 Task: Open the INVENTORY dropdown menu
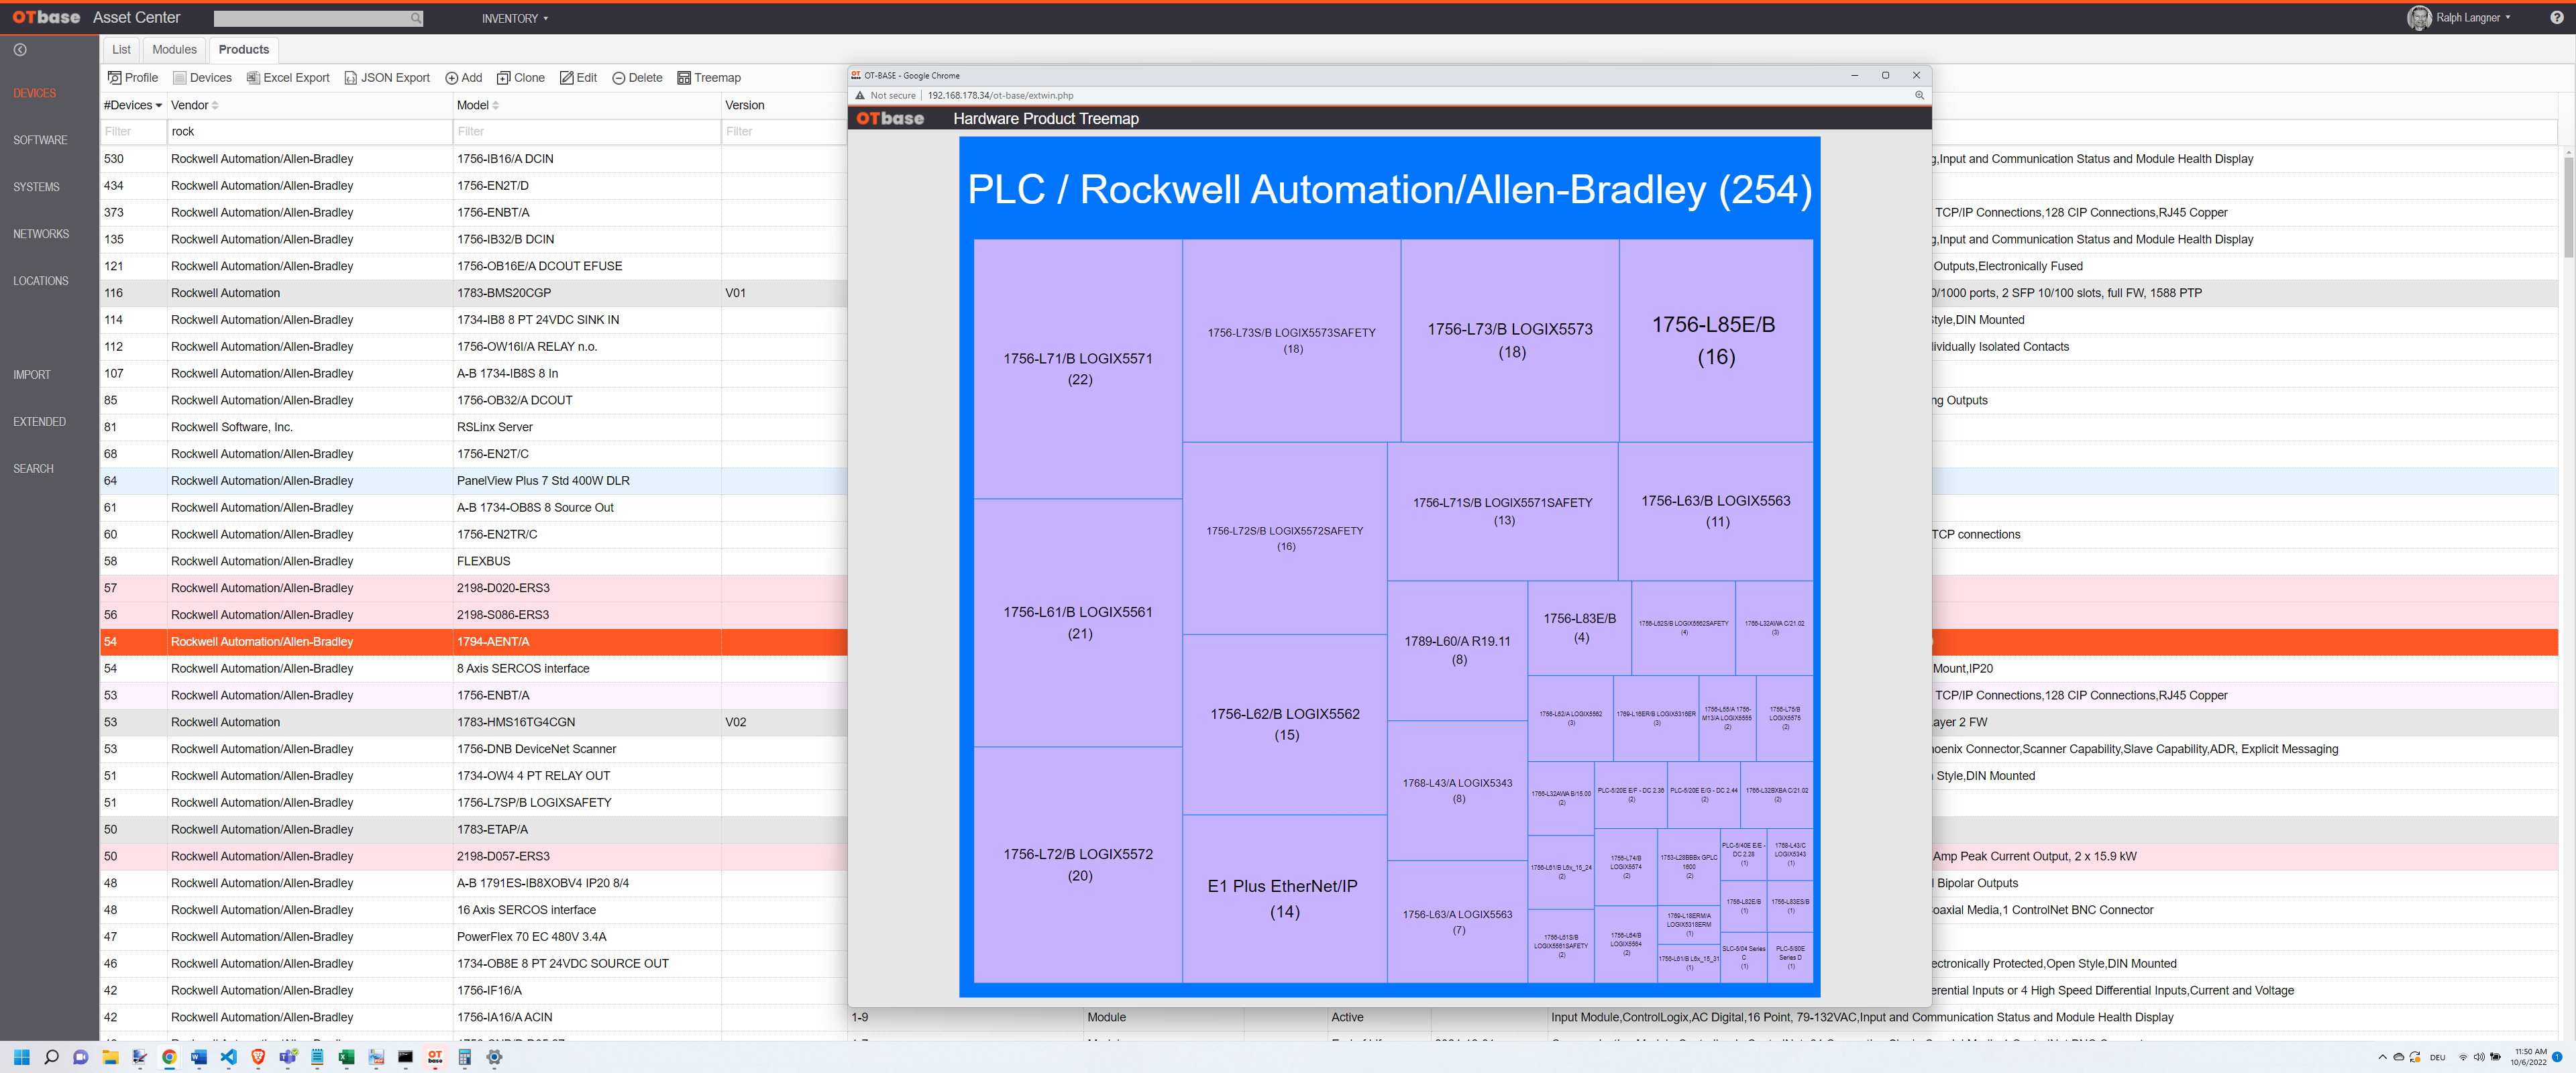[x=514, y=18]
